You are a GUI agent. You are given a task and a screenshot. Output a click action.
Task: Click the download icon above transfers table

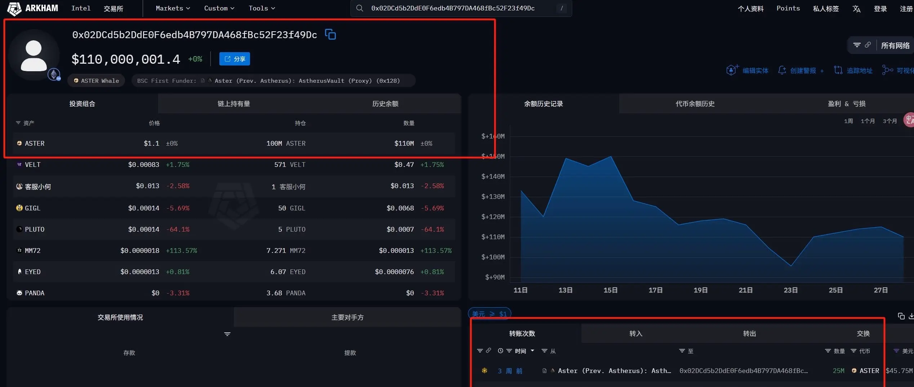pyautogui.click(x=911, y=316)
